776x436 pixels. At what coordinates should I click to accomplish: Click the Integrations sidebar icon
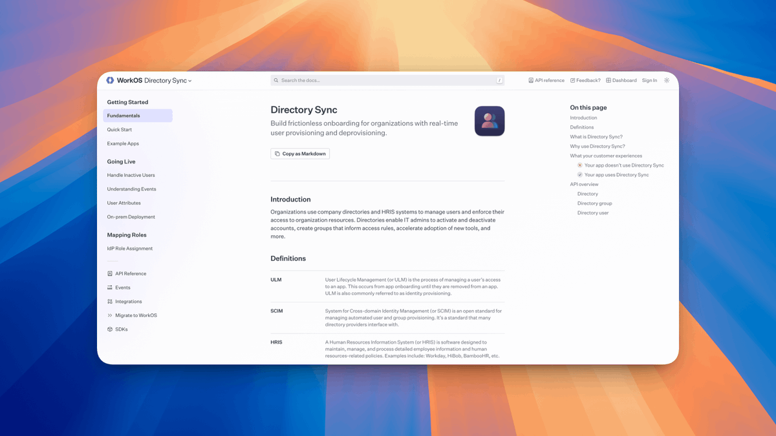(110, 302)
